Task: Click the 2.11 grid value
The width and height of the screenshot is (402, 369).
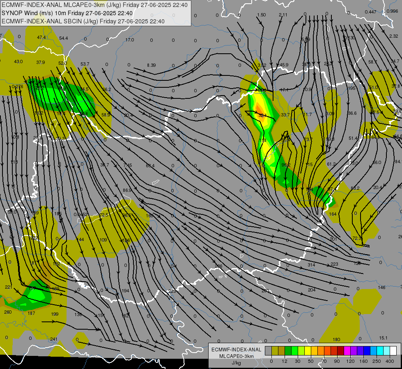Action: pos(283,15)
